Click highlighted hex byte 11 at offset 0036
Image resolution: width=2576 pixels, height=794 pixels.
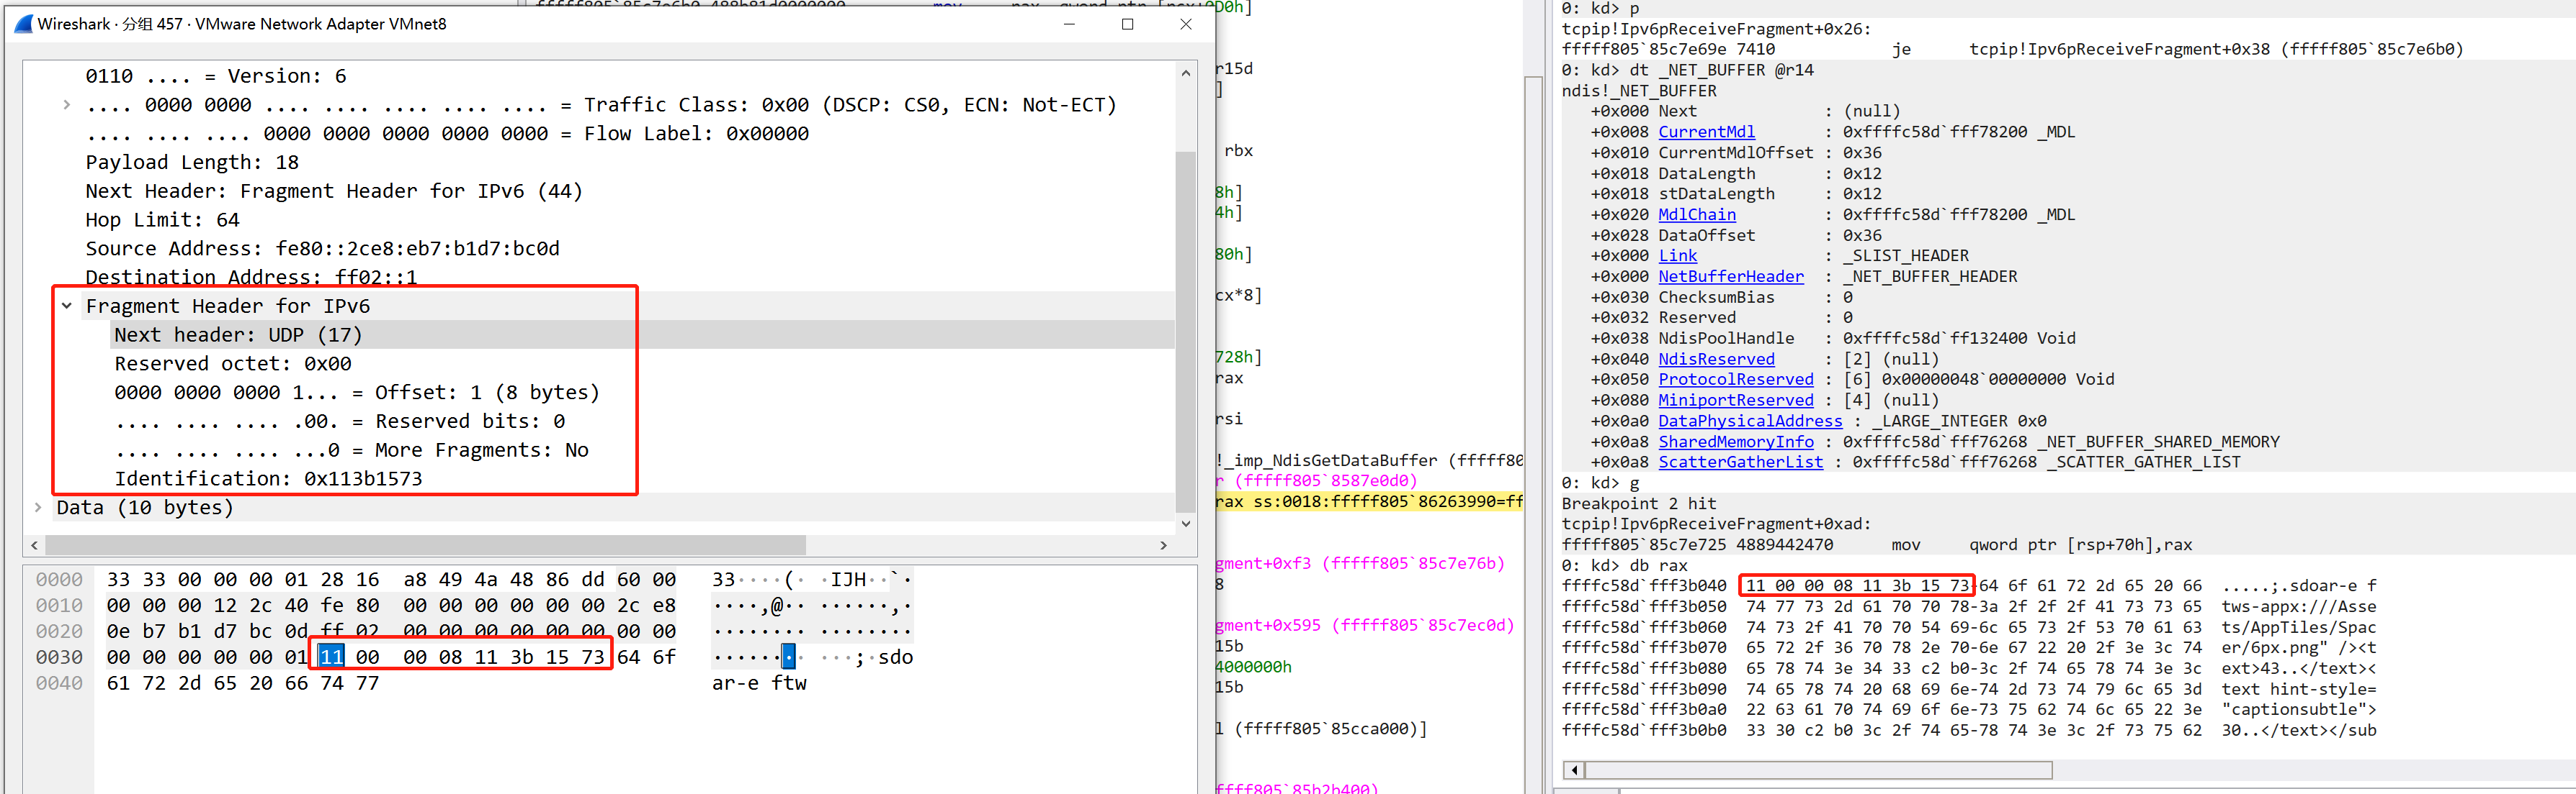coord(332,656)
